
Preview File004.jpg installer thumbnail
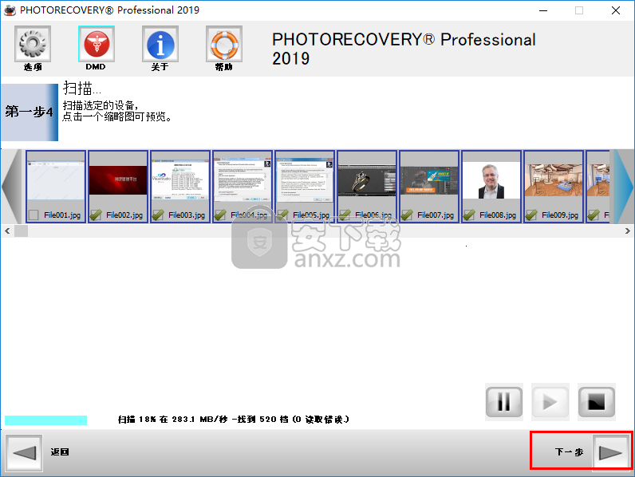coord(243,179)
